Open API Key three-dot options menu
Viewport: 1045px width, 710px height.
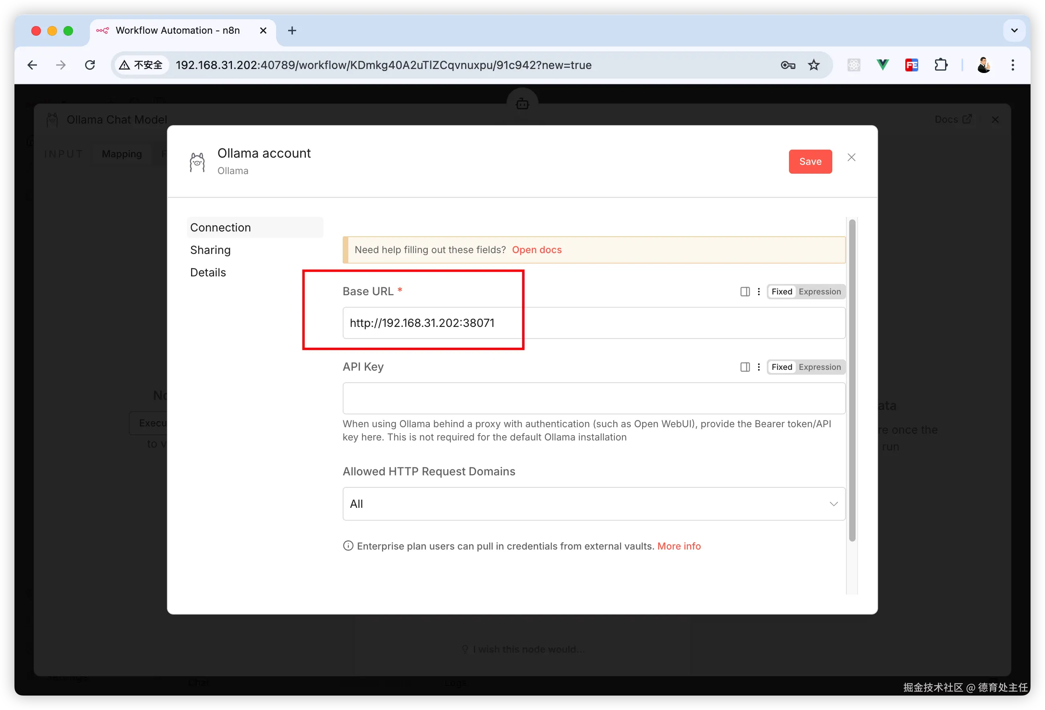coord(758,367)
